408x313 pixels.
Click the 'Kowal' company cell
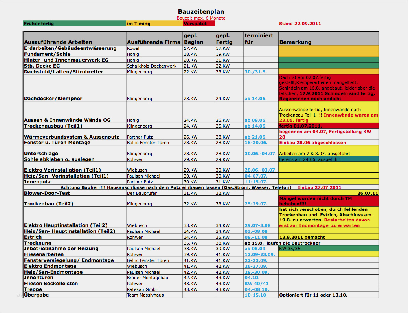[x=154, y=48]
